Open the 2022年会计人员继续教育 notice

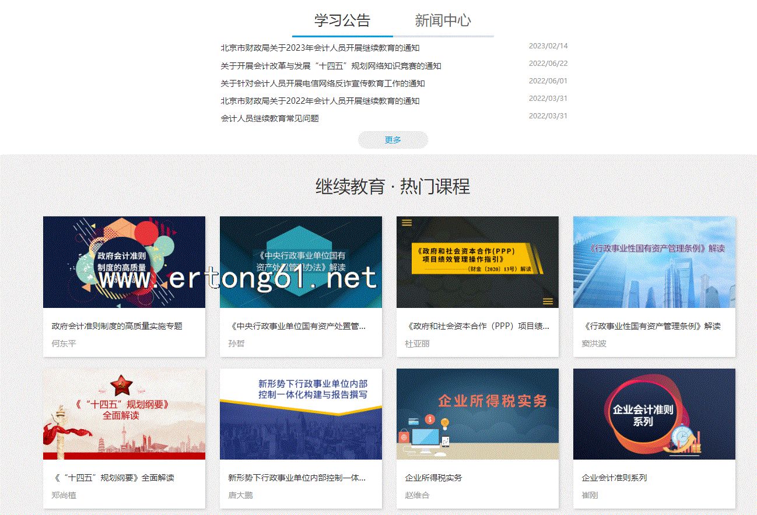tap(320, 101)
